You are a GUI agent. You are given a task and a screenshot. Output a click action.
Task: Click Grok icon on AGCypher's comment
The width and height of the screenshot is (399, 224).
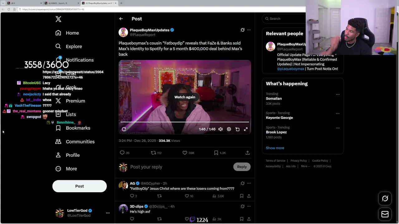[x=243, y=183]
